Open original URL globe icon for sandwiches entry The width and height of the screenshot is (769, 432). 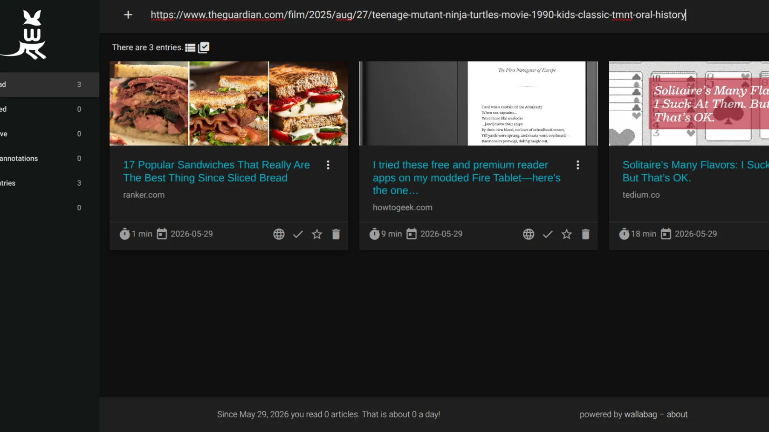point(279,234)
